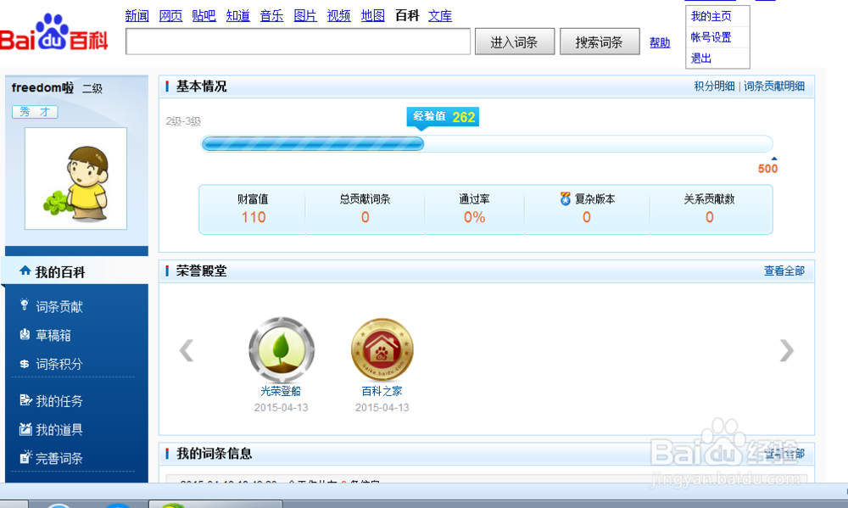The image size is (848, 508).
Task: Select 帐号设置 in the account dropdown
Action: click(712, 38)
